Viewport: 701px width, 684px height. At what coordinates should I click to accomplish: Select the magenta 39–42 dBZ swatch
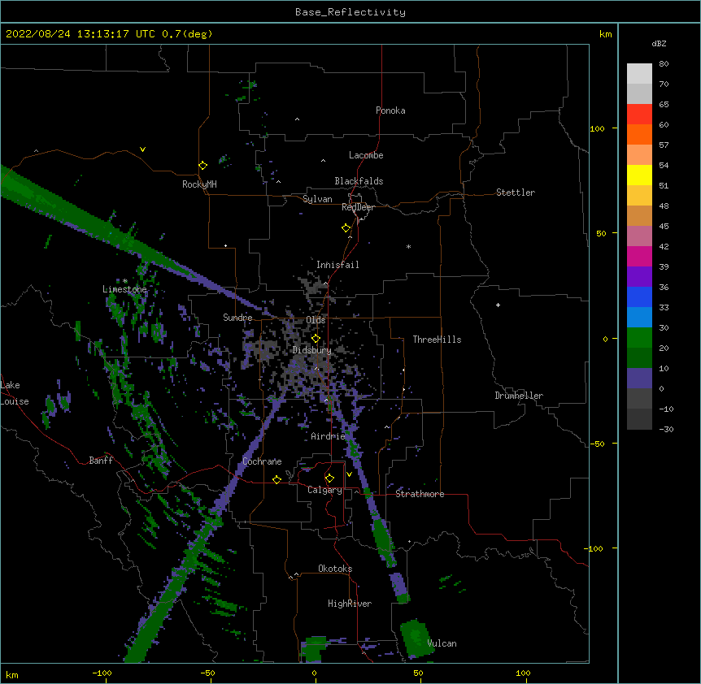click(x=639, y=256)
